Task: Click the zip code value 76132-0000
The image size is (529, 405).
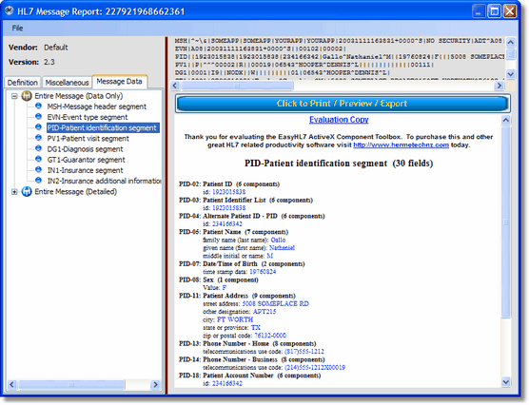Action: click(x=270, y=336)
